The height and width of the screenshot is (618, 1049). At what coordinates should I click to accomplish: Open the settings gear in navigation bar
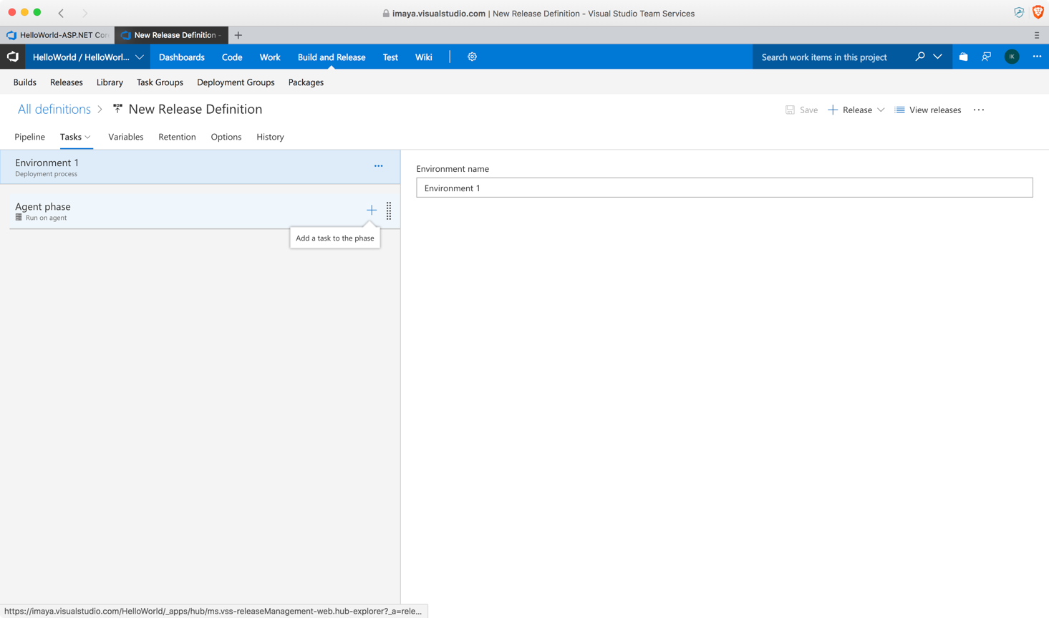click(472, 57)
